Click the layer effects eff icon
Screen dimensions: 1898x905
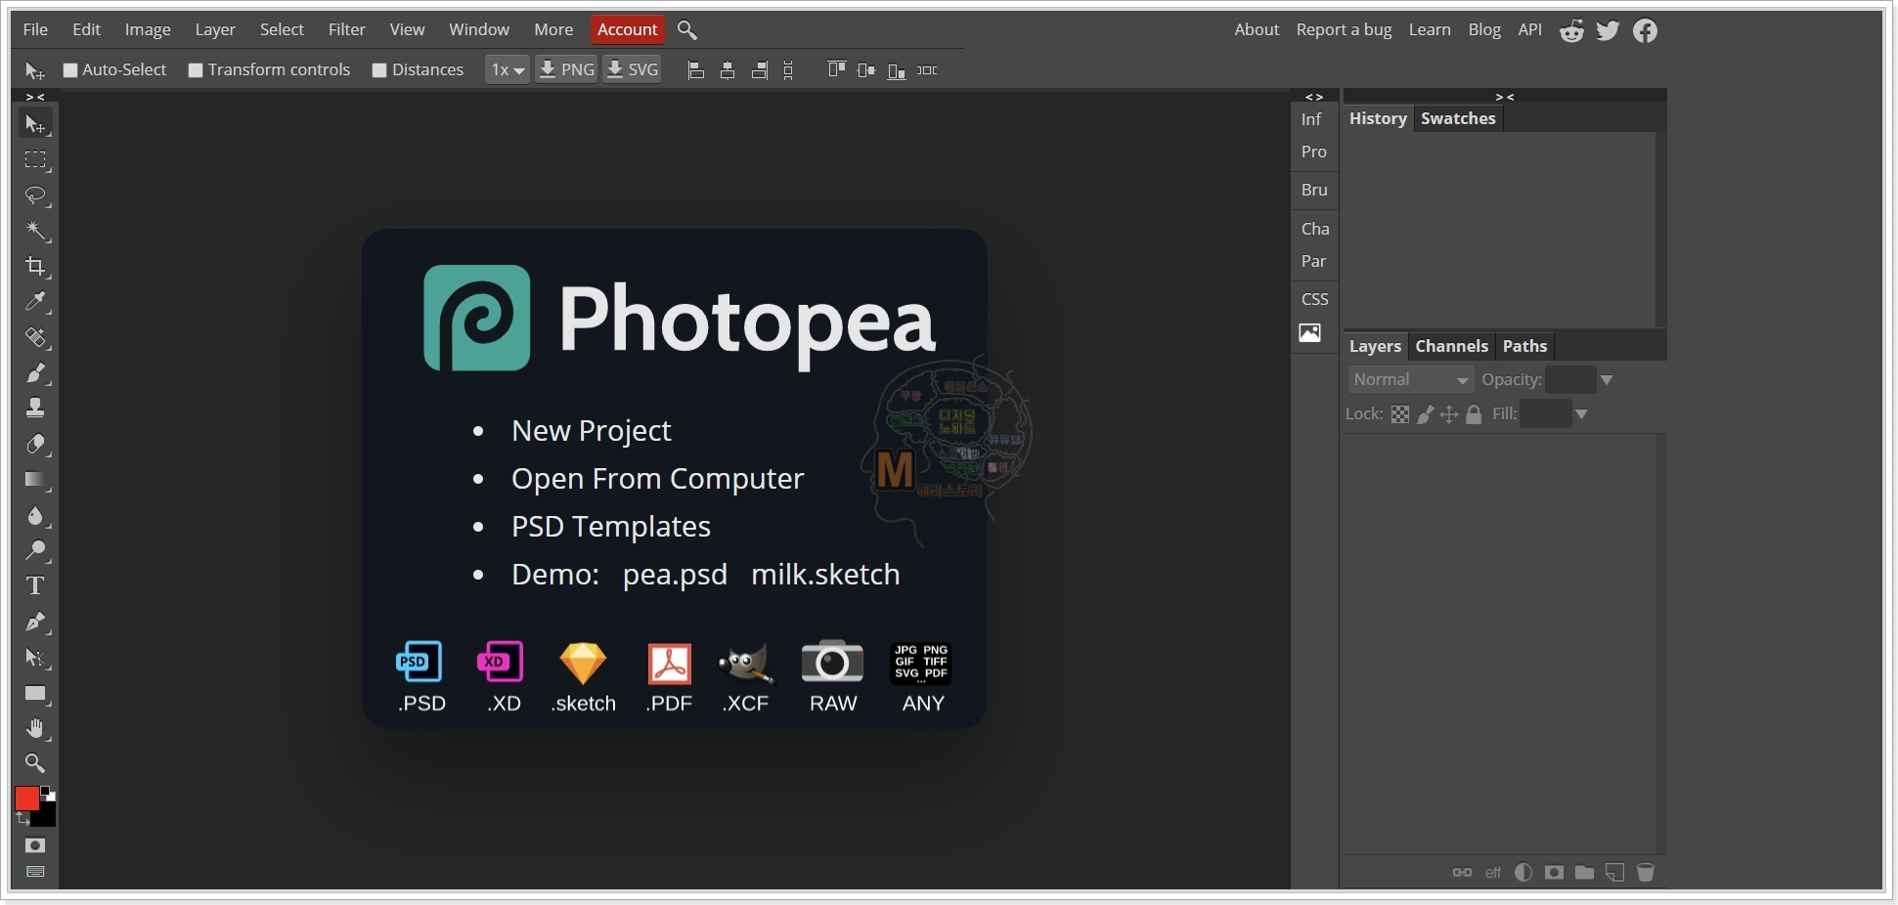[x=1493, y=873]
